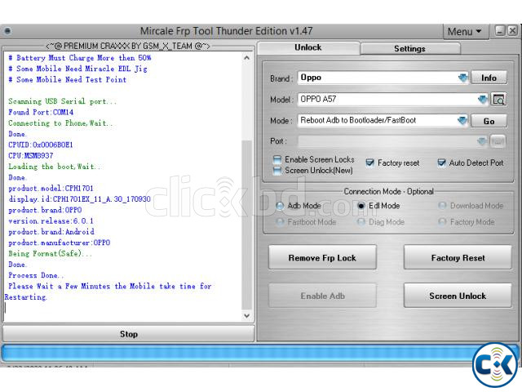The width and height of the screenshot is (522, 392).
Task: Disable the Auto Detect Port checkbox
Action: pyautogui.click(x=441, y=163)
